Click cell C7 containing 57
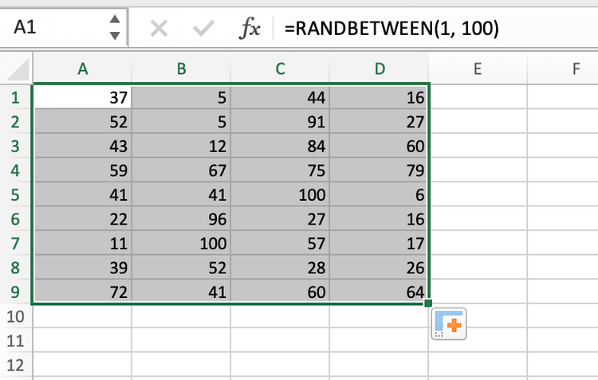 pyautogui.click(x=280, y=244)
